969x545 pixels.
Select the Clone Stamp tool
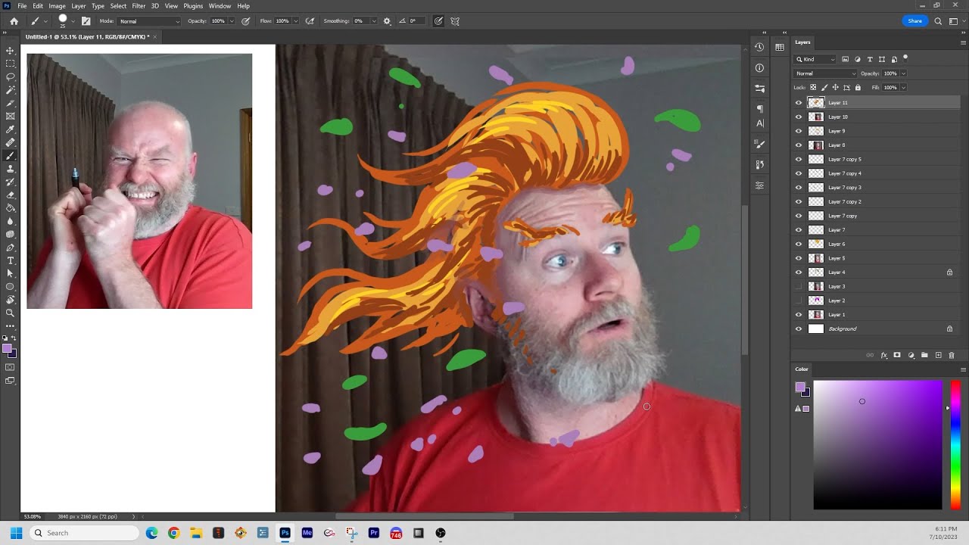pos(10,169)
